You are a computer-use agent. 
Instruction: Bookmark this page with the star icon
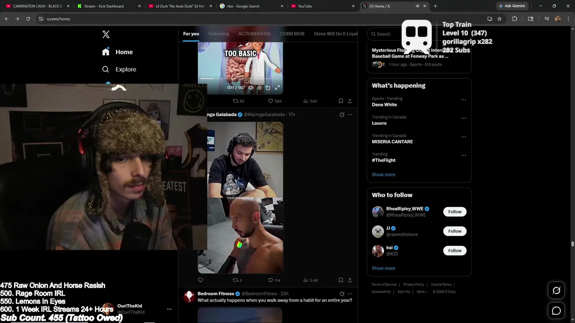point(500,19)
